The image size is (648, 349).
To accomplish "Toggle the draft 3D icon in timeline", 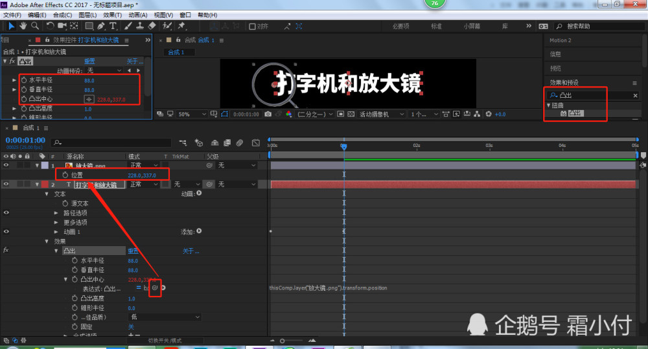I will click(x=199, y=143).
